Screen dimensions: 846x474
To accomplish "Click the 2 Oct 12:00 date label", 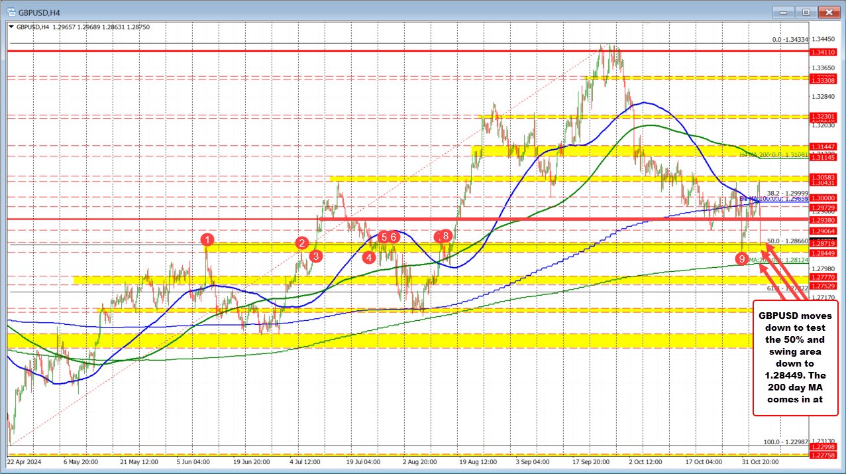I will point(647,461).
